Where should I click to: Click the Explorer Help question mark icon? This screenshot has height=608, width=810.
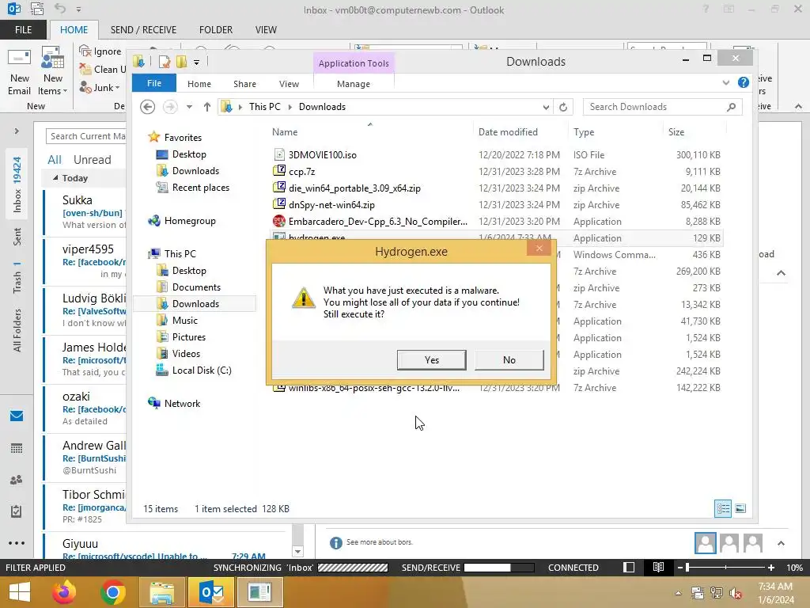(744, 82)
